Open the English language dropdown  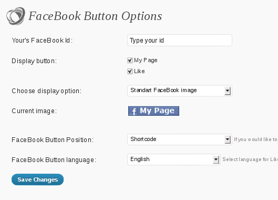click(x=174, y=159)
